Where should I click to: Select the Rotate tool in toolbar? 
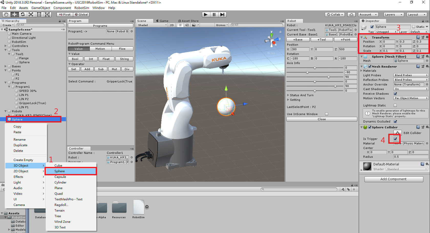[23, 15]
